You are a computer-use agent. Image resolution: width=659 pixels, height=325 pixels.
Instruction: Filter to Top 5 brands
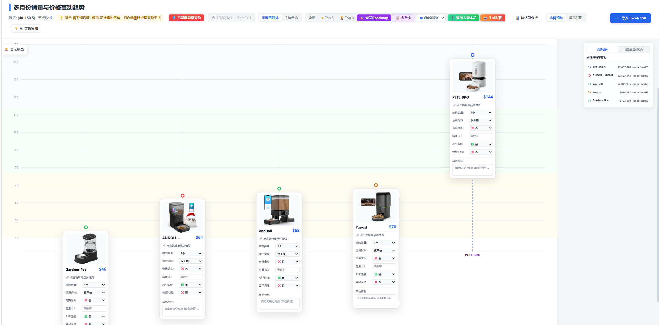coord(327,18)
